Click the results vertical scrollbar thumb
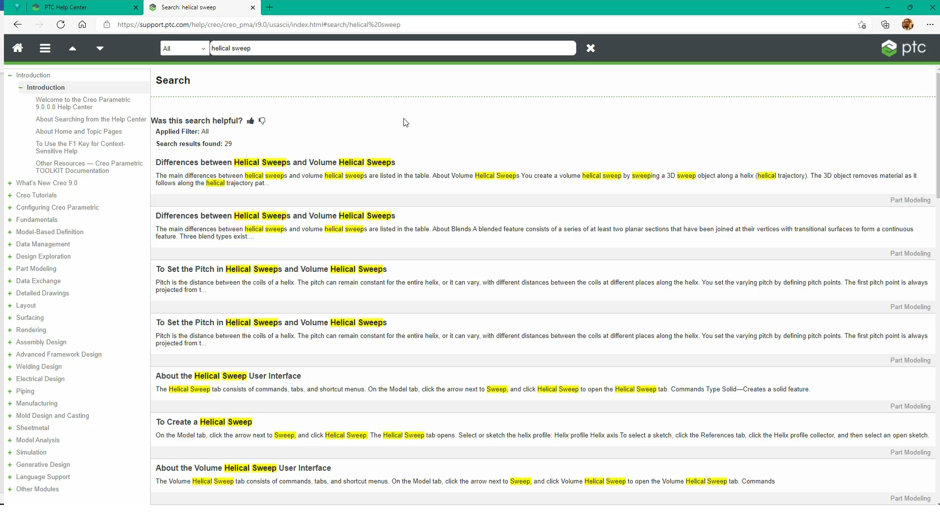The image size is (940, 529). click(x=938, y=135)
